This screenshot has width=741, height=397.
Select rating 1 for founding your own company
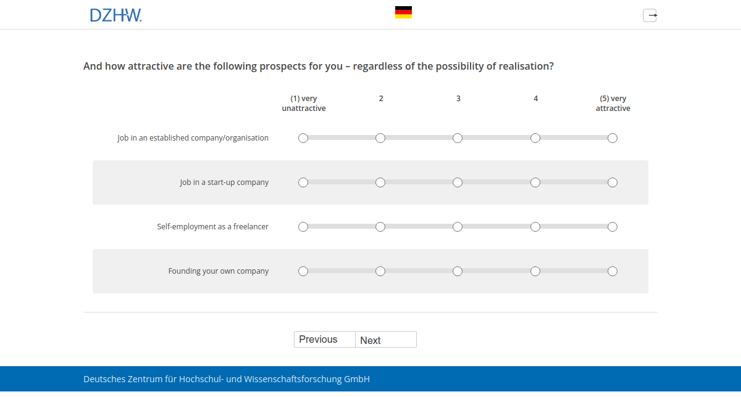click(303, 271)
